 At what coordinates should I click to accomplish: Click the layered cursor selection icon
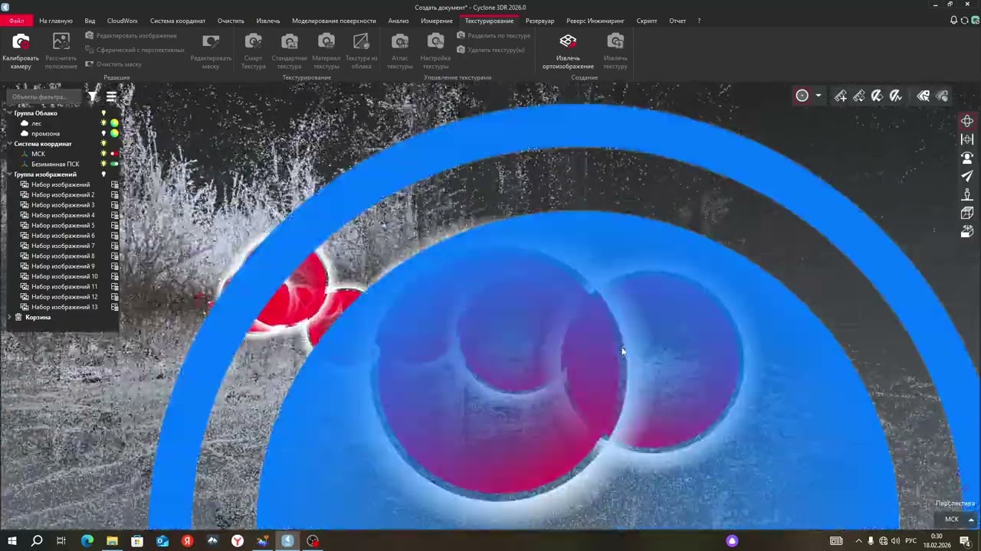click(924, 96)
